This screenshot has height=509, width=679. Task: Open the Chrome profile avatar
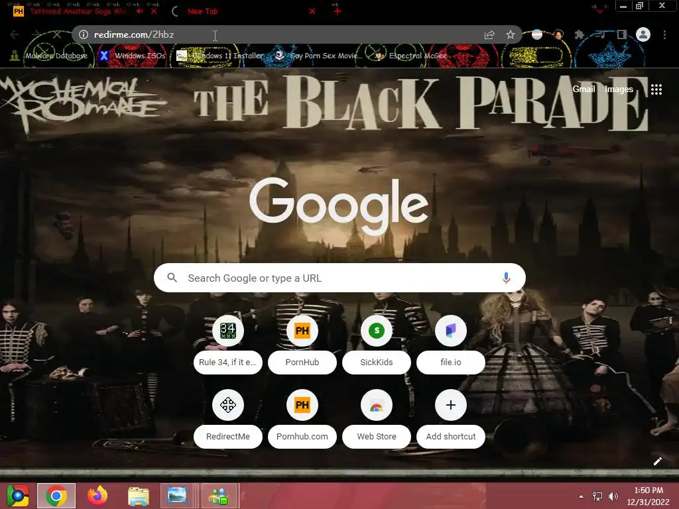(643, 34)
